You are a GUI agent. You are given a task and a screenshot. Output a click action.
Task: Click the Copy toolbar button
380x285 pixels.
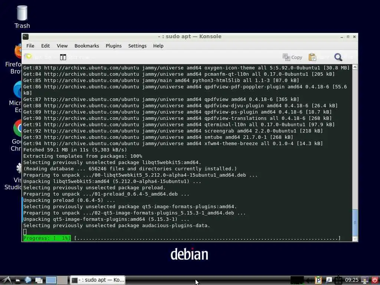[292, 57]
